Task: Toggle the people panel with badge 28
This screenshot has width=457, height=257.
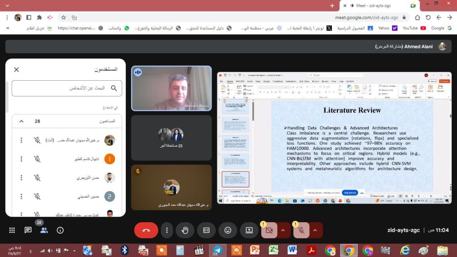Action: point(44,230)
